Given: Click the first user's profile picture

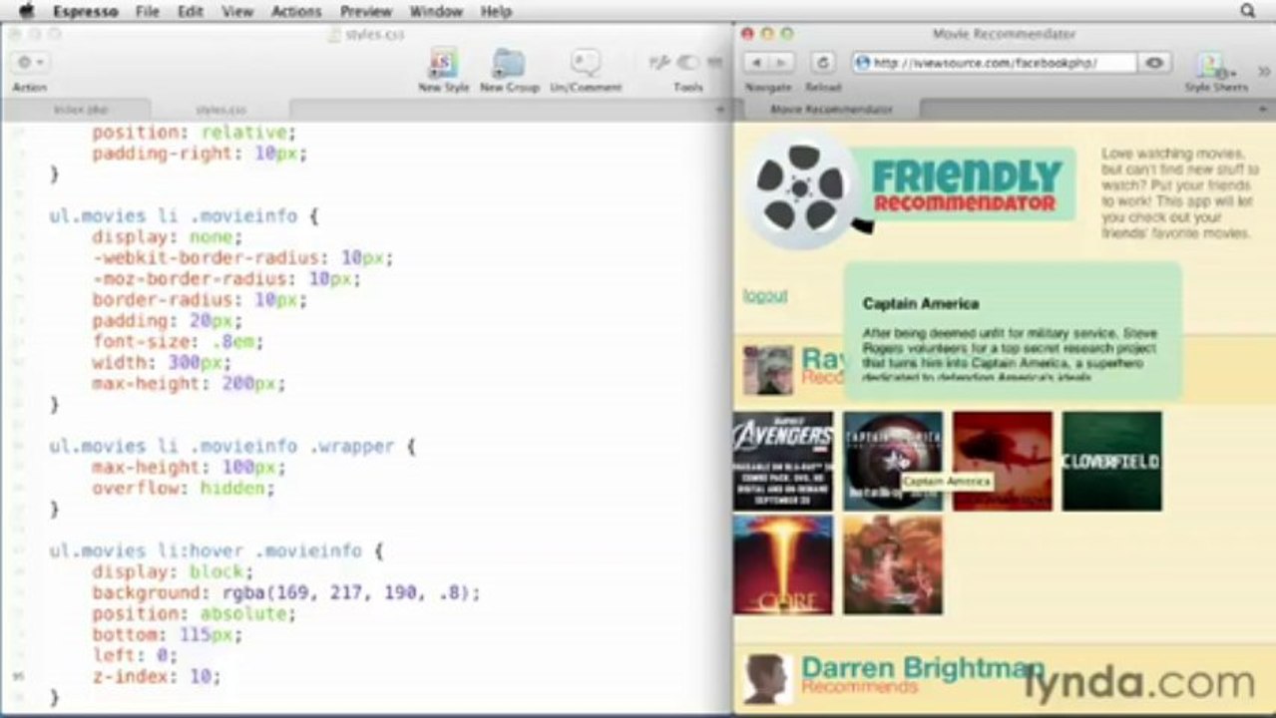Looking at the screenshot, I should [768, 370].
